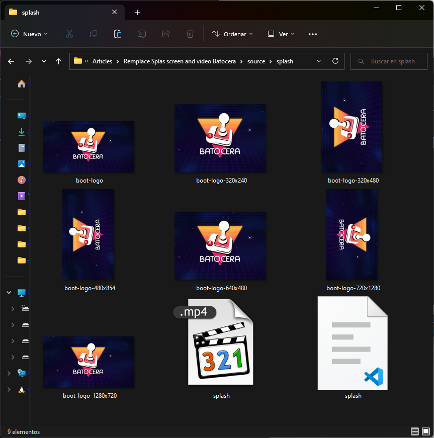Select the boot-logo image thumbnail
434x438 pixels.
88,147
